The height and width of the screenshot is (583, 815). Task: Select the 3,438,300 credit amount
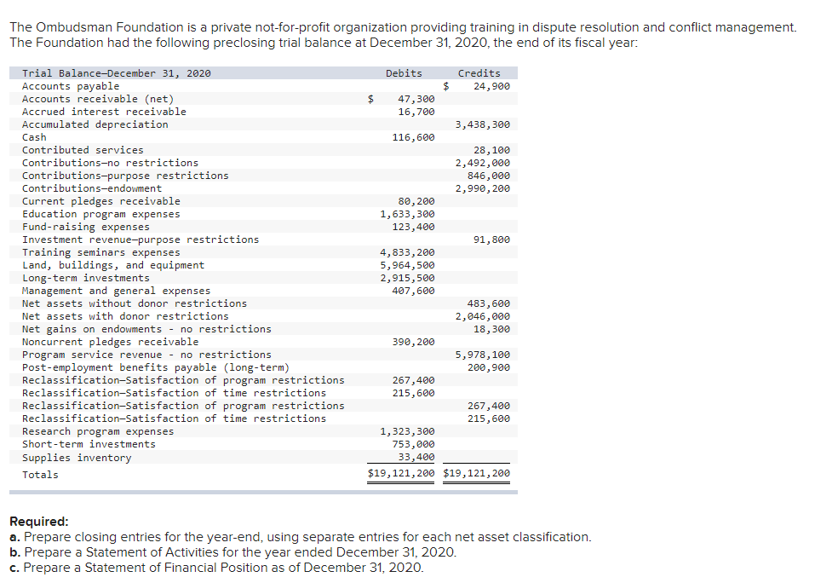pyautogui.click(x=483, y=124)
